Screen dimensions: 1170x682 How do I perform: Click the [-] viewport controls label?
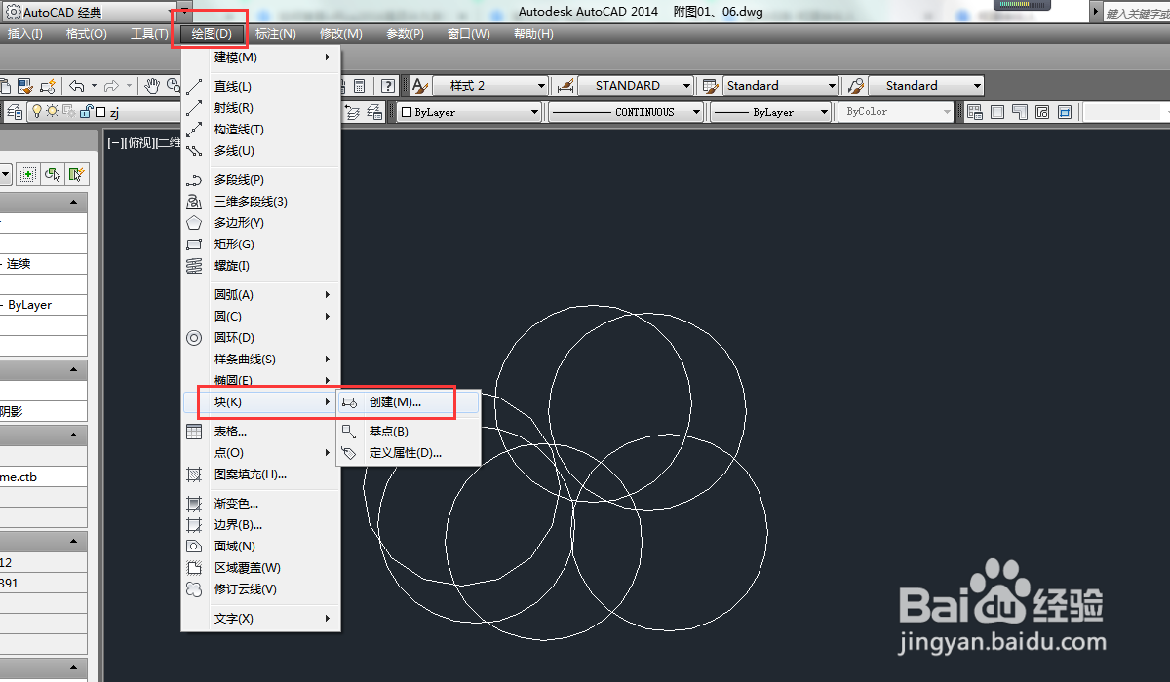pyautogui.click(x=114, y=143)
